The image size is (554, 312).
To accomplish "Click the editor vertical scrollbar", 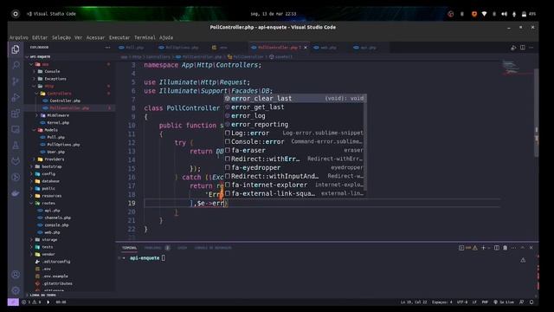I will pos(537,114).
